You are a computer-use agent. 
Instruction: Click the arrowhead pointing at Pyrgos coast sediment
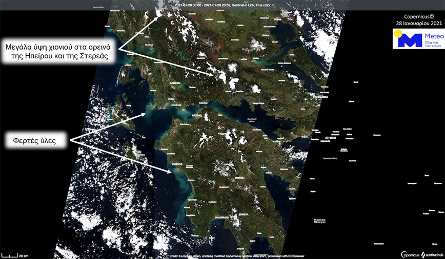pyautogui.click(x=170, y=172)
